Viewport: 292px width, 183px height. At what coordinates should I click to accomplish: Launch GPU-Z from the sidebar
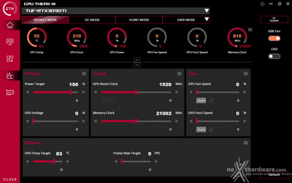click(10, 92)
